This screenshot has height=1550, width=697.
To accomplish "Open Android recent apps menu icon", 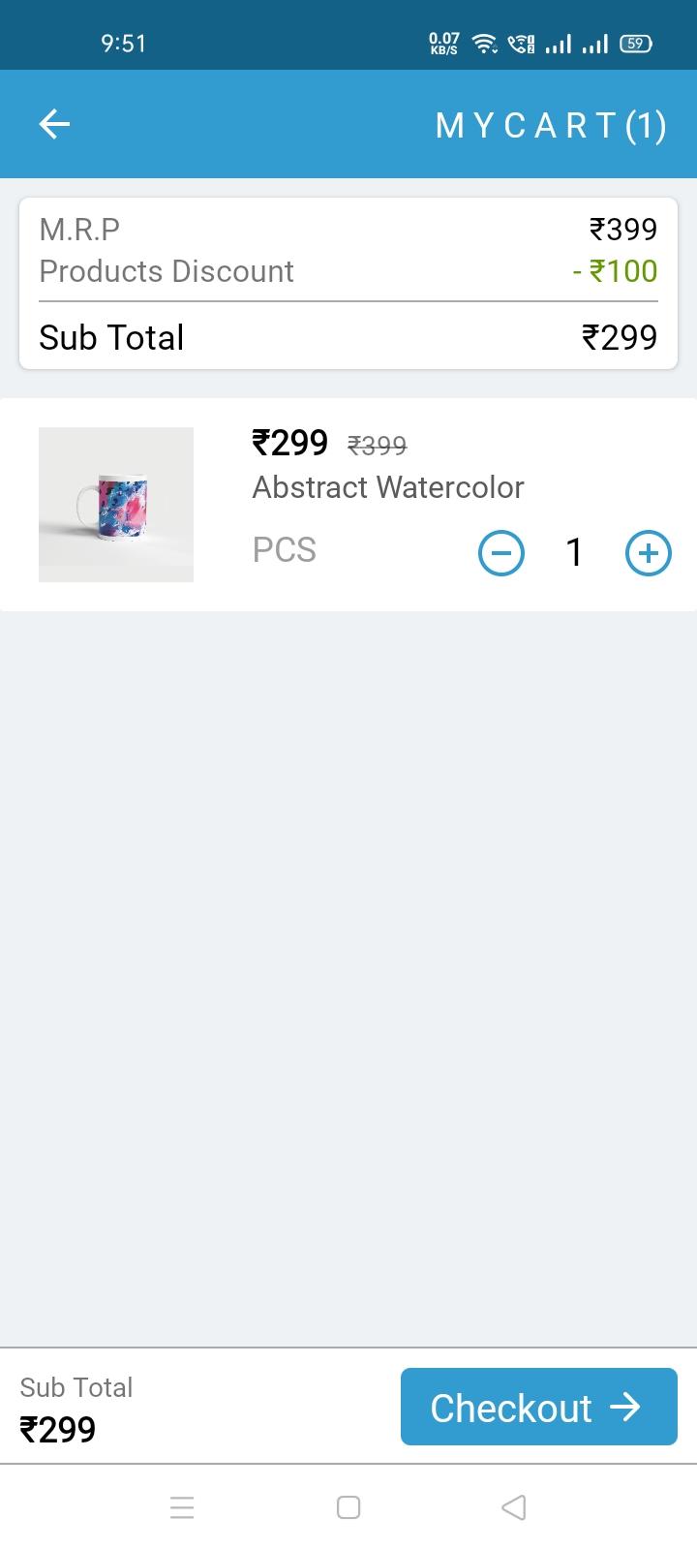I will click(x=182, y=1507).
